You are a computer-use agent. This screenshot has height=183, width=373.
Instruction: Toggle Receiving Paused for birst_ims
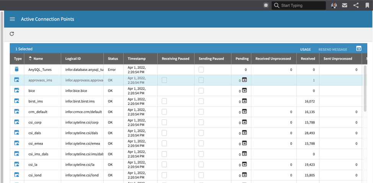tap(164, 101)
